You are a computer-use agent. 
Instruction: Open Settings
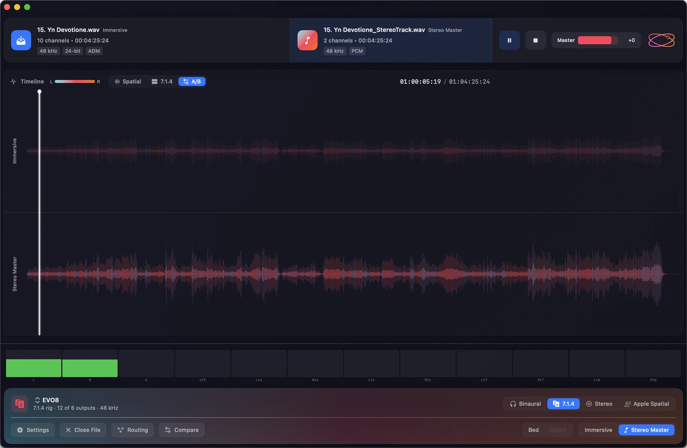click(x=33, y=430)
